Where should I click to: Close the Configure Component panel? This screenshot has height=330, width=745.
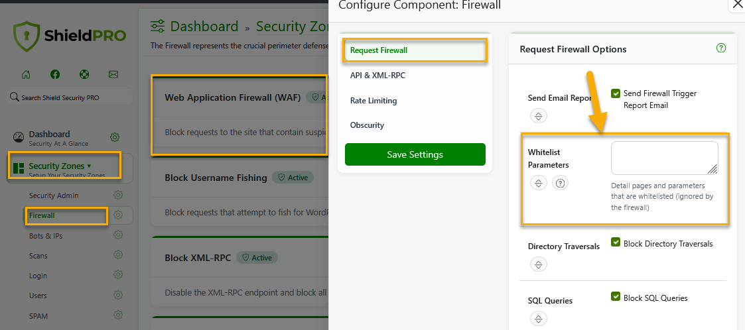[x=737, y=4]
